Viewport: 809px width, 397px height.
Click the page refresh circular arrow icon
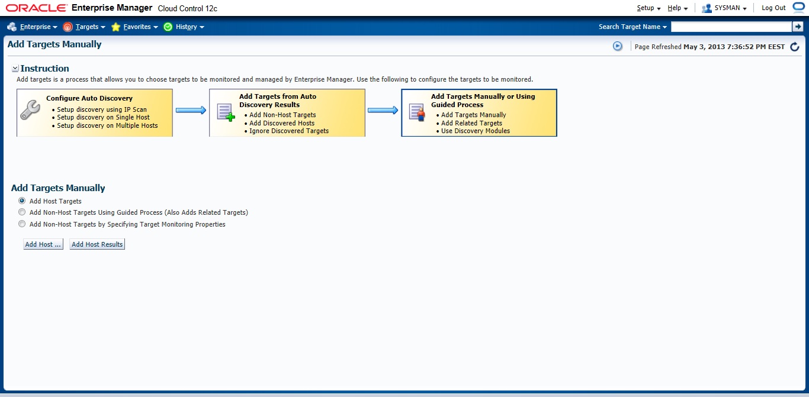point(795,47)
